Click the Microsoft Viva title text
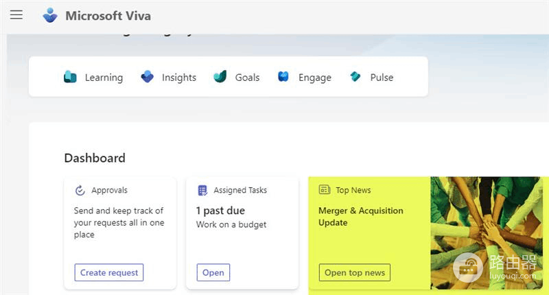Screen dimensions: 549x295 108,16
